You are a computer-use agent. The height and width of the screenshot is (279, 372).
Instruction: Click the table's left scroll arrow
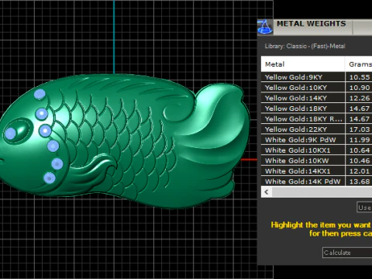coord(267,192)
